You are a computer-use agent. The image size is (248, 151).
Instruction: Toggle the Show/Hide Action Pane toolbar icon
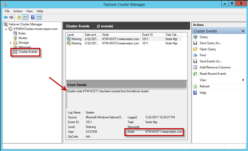[39, 17]
